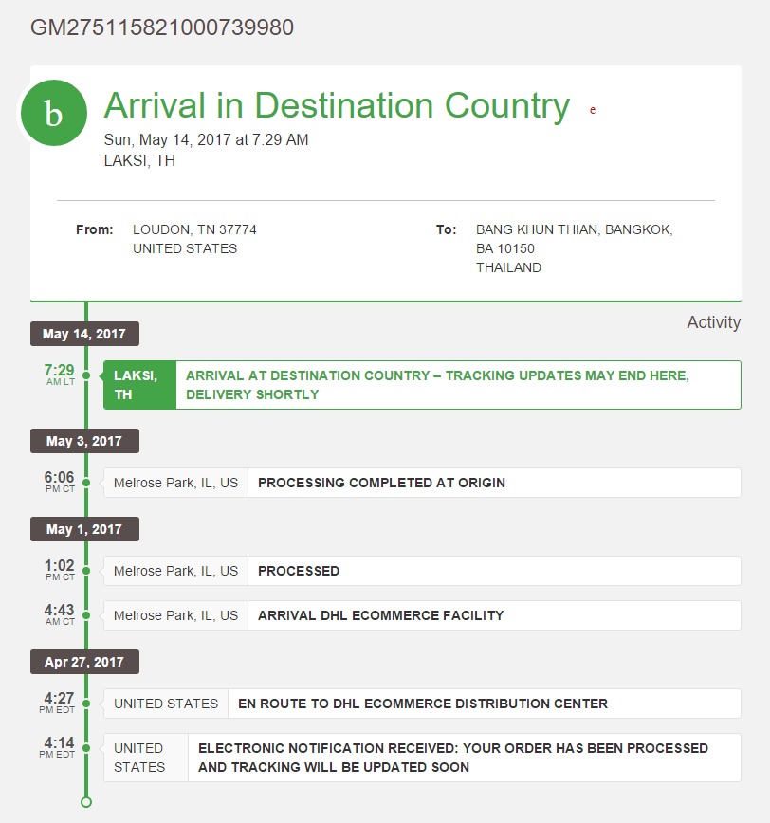Click the timeline dot at 6:06 PM
The height and width of the screenshot is (823, 770).
pos(86,483)
